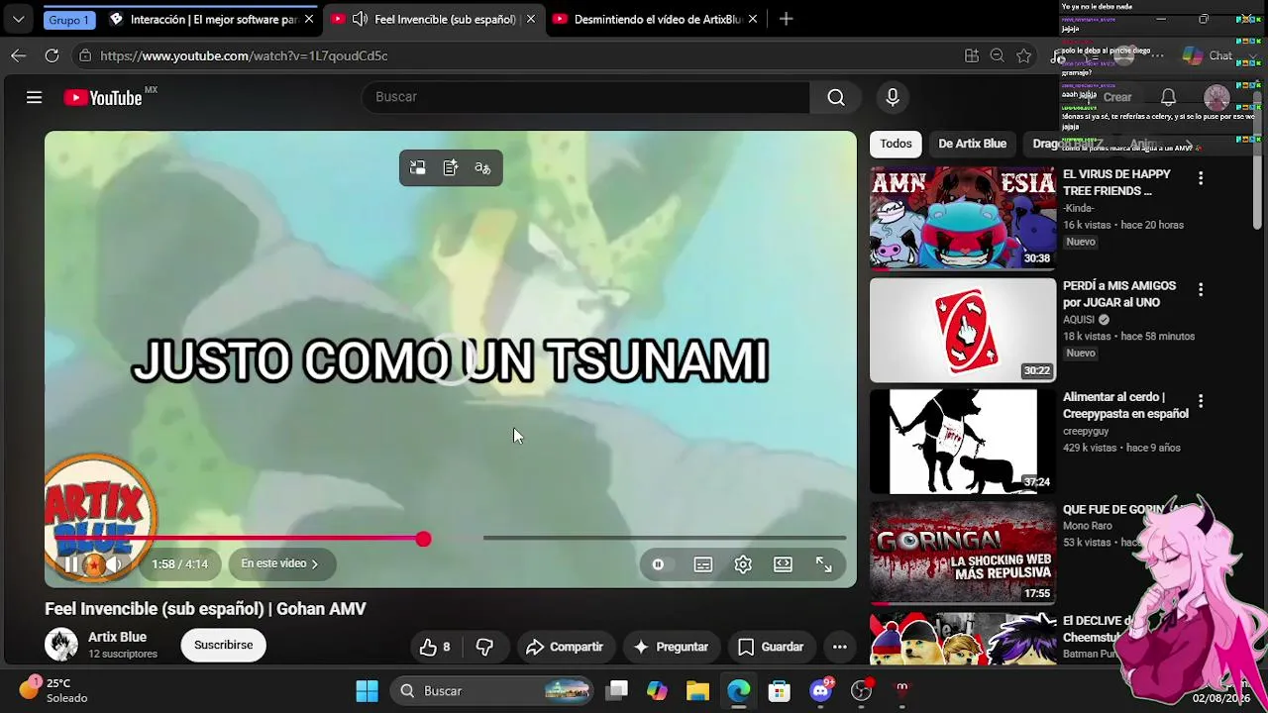Reload the page with the refresh button
The width and height of the screenshot is (1268, 713).
point(52,55)
